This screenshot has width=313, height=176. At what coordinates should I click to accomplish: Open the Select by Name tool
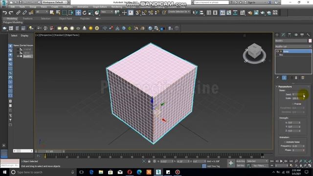[x=58, y=13]
